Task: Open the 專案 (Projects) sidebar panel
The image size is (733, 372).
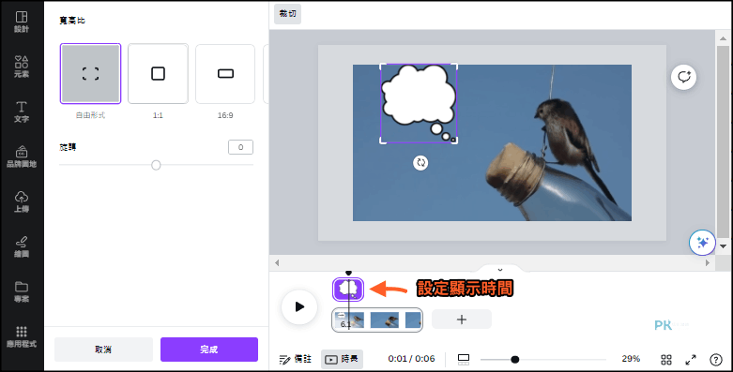Action: 22,291
